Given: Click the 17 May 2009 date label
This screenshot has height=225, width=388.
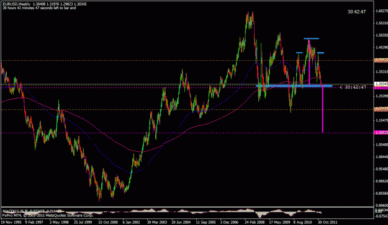Looking at the screenshot, I should tap(279, 222).
